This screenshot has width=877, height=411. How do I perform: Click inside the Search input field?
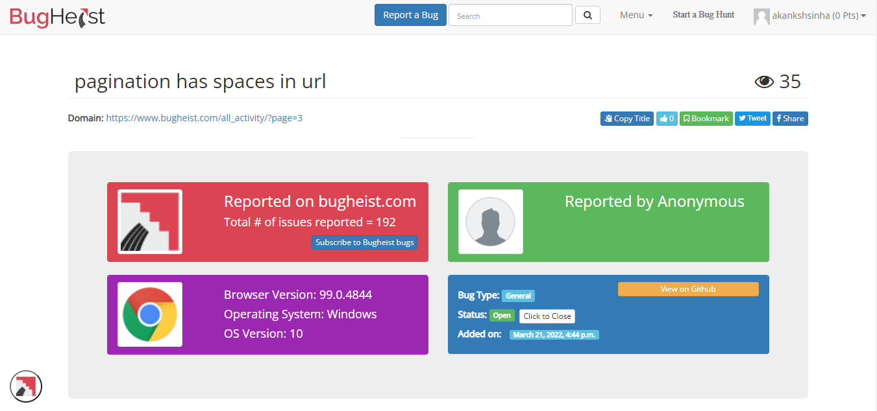(510, 14)
